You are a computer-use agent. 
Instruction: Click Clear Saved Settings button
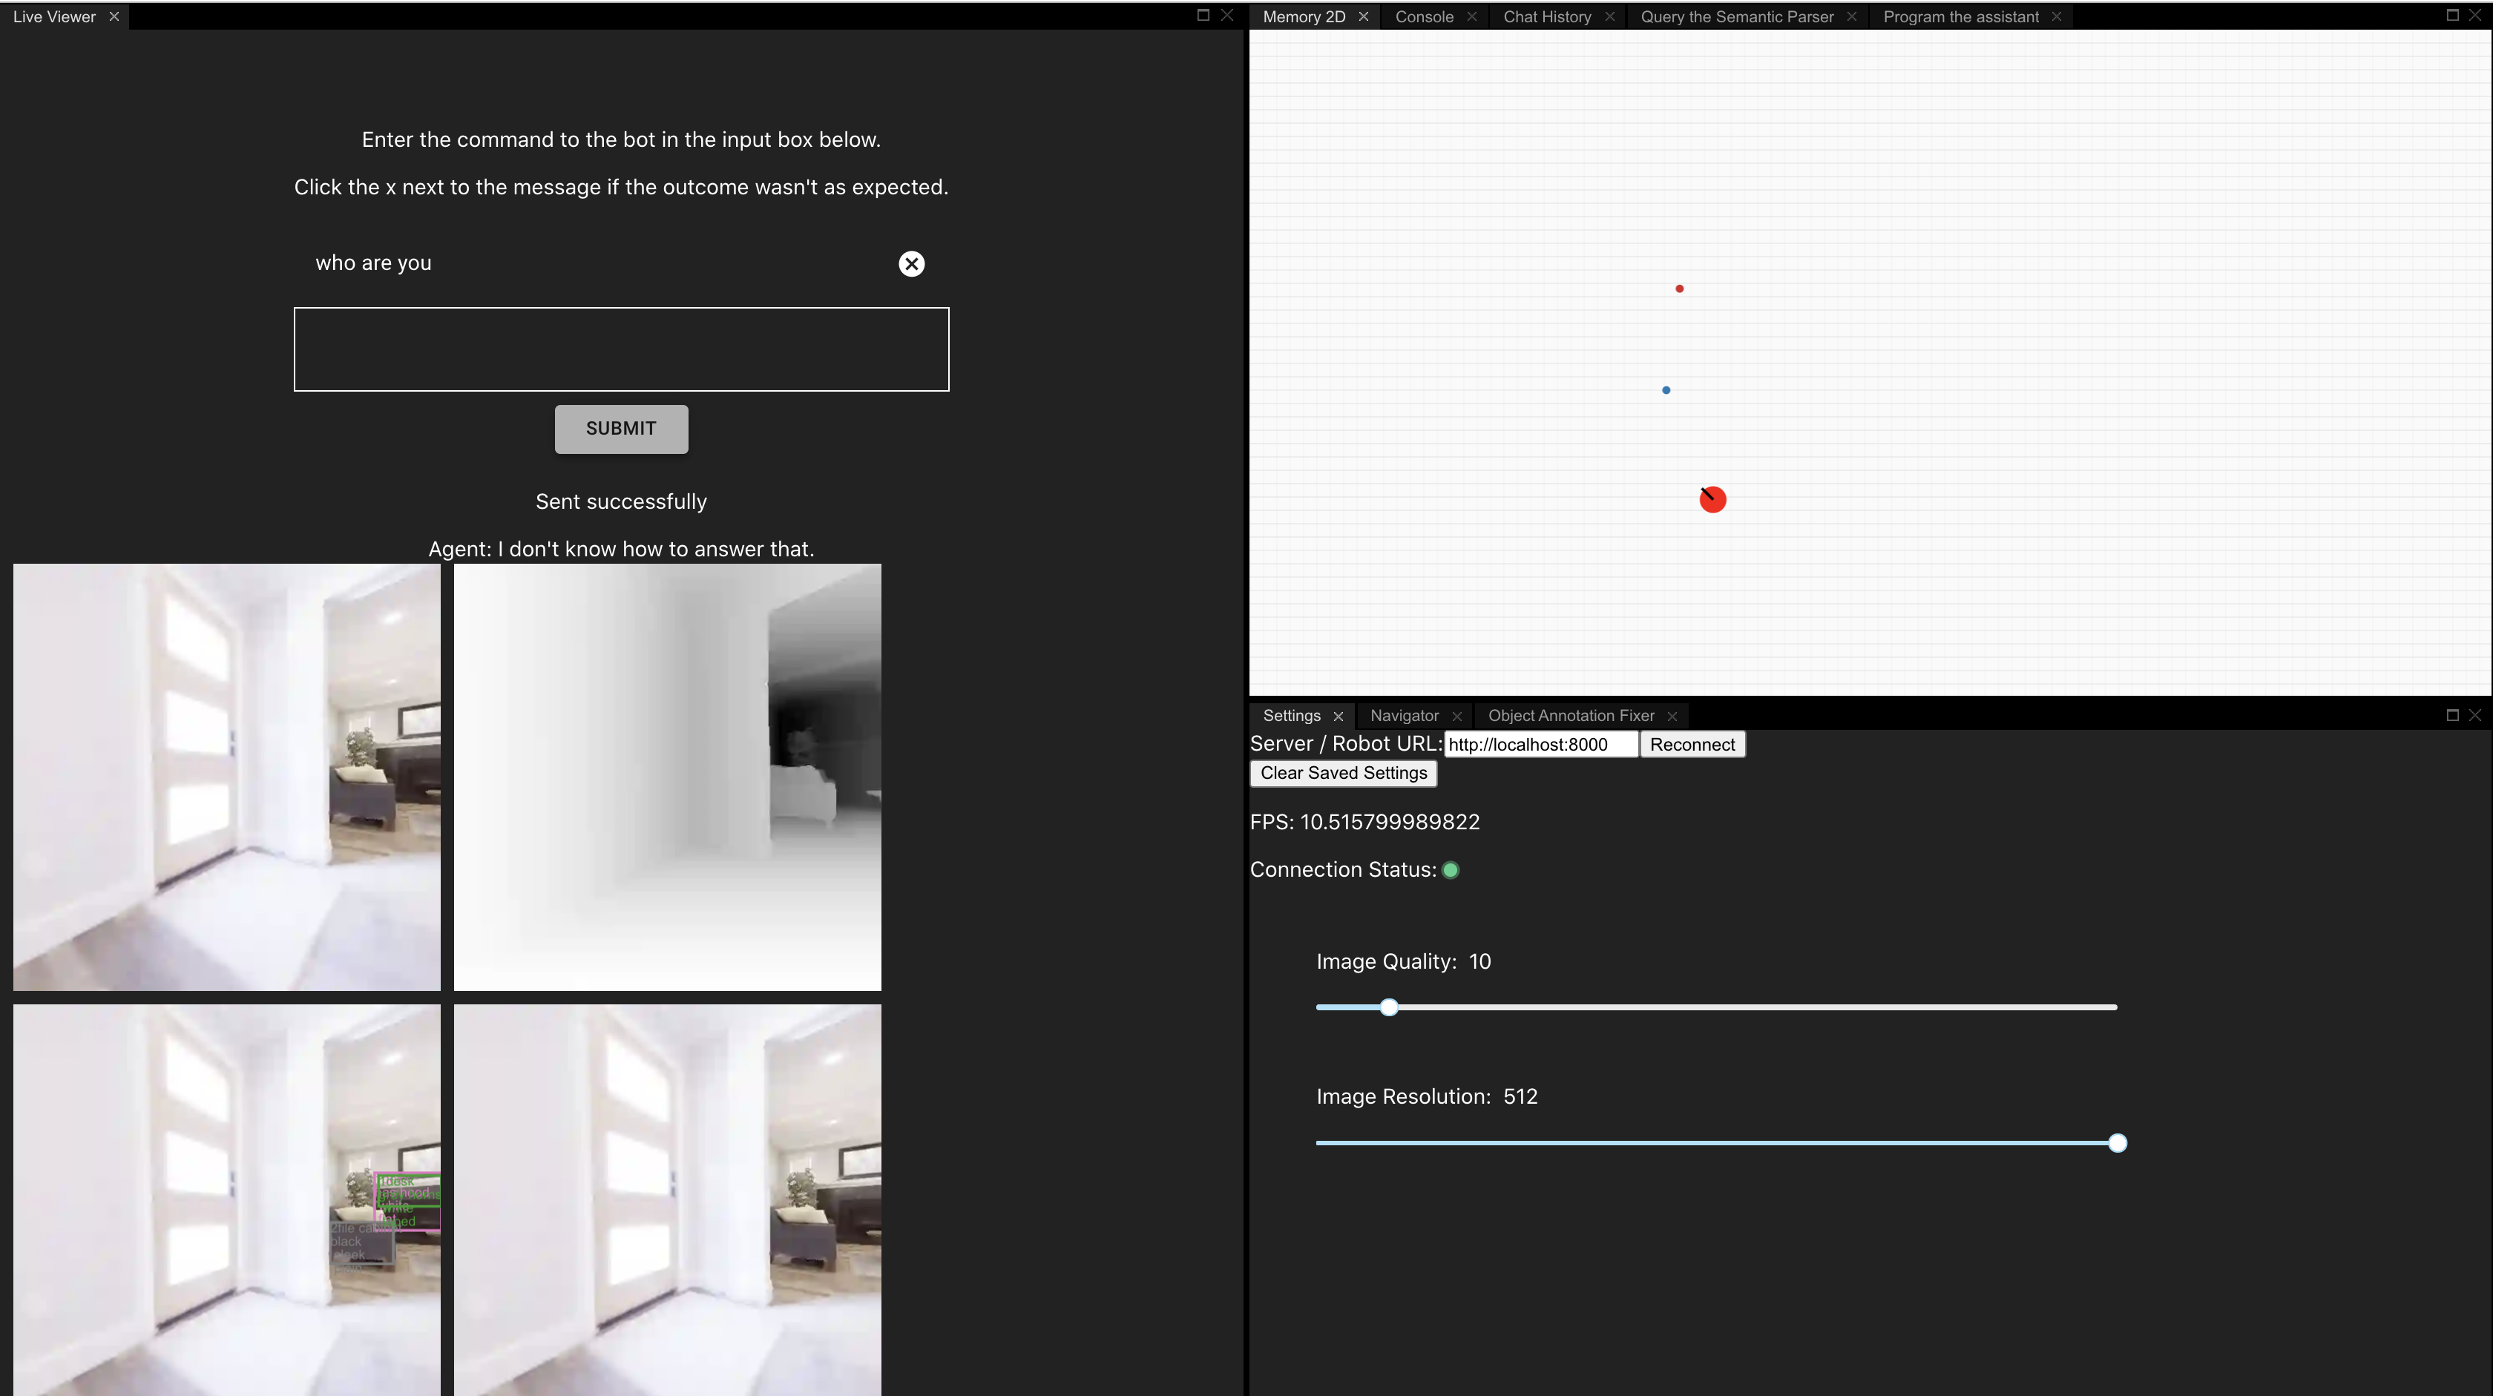pyautogui.click(x=1343, y=773)
